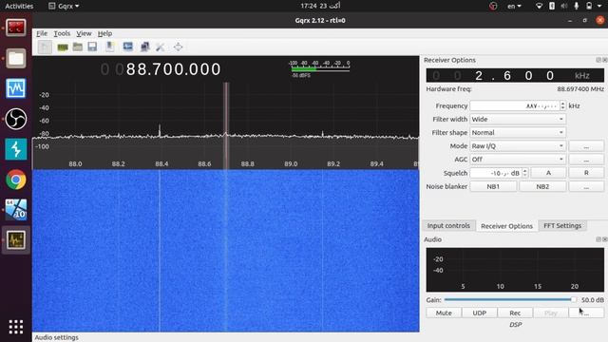Click the Squelch dB input field

click(496, 173)
